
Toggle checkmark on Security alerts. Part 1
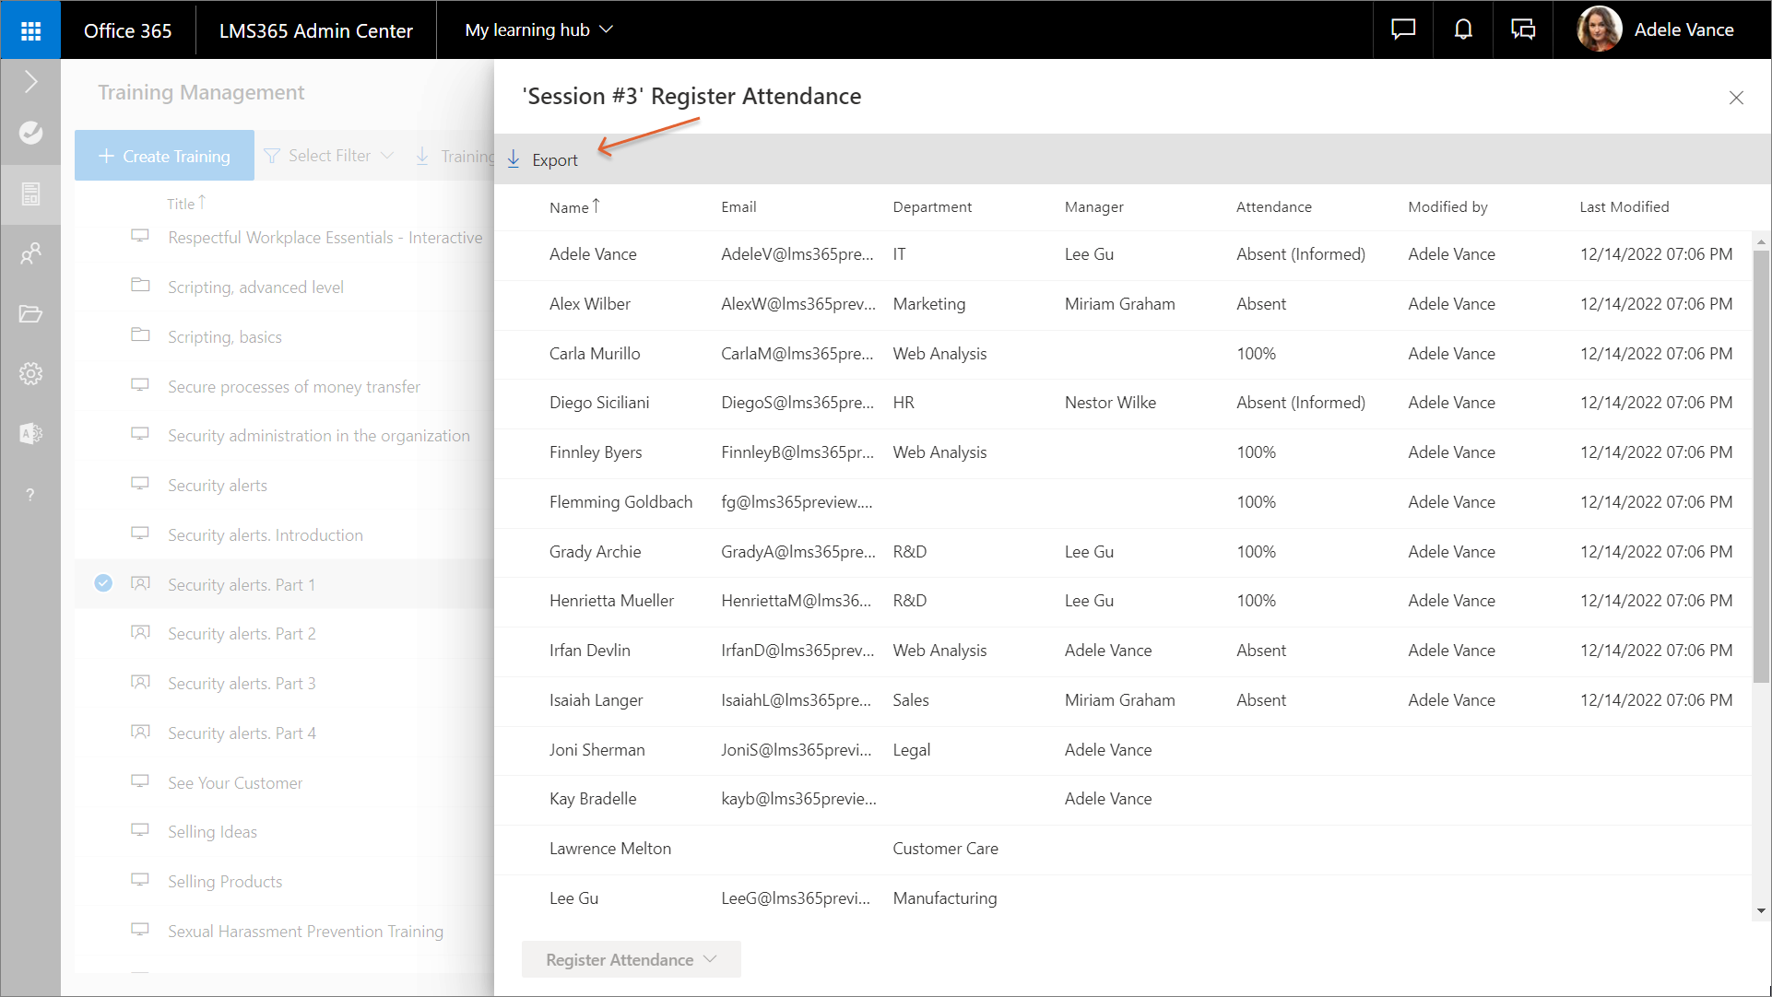point(103,583)
